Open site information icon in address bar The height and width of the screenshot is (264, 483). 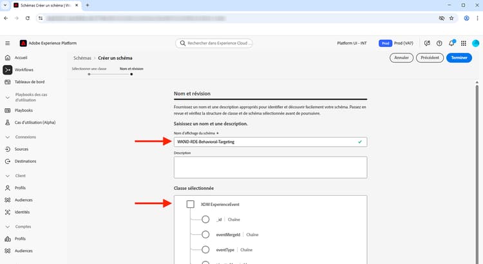[x=41, y=18]
